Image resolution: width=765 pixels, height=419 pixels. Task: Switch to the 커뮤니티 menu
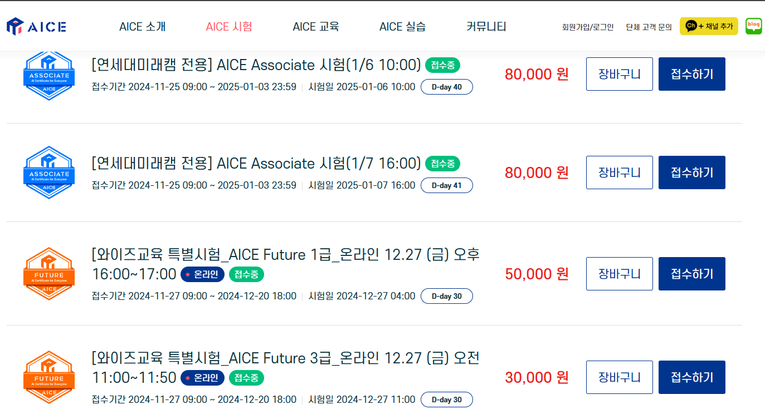[x=485, y=26]
